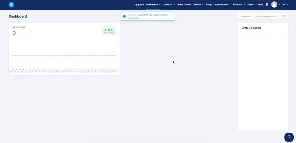The image size is (296, 143).
Task: Open the notifications bell
Action: coord(267,5)
